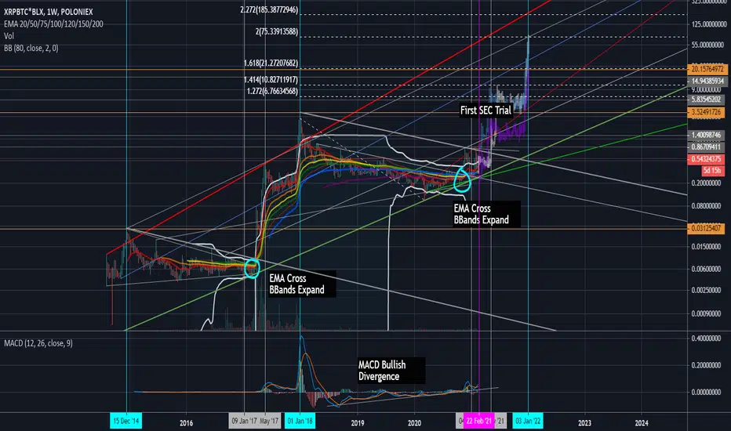Click the XRPBTC*BLX, 1W, POLONIEX symbol title
Viewport: 731px width, 431px height.
[49, 12]
